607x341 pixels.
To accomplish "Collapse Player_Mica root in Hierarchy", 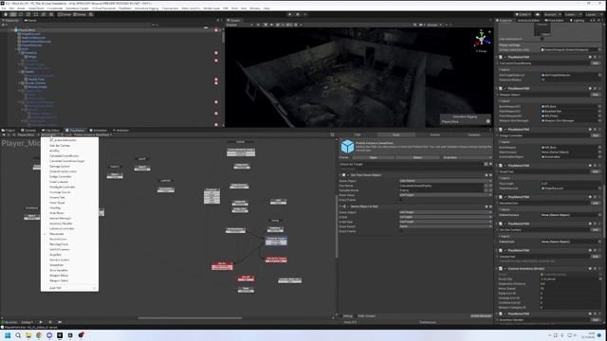I will tap(12, 29).
